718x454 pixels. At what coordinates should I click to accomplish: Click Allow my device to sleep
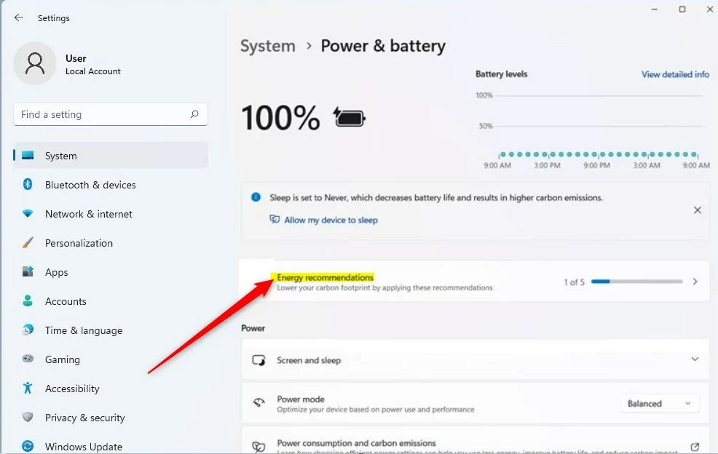(x=331, y=220)
